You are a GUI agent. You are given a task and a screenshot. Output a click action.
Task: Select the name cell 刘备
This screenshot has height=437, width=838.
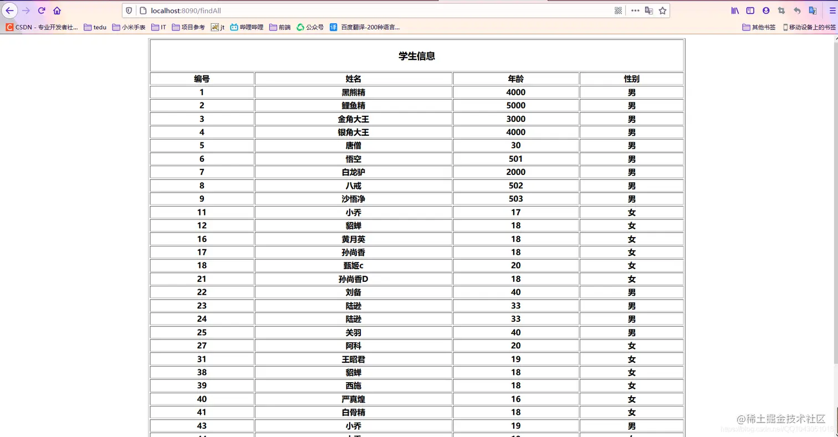[x=354, y=292]
